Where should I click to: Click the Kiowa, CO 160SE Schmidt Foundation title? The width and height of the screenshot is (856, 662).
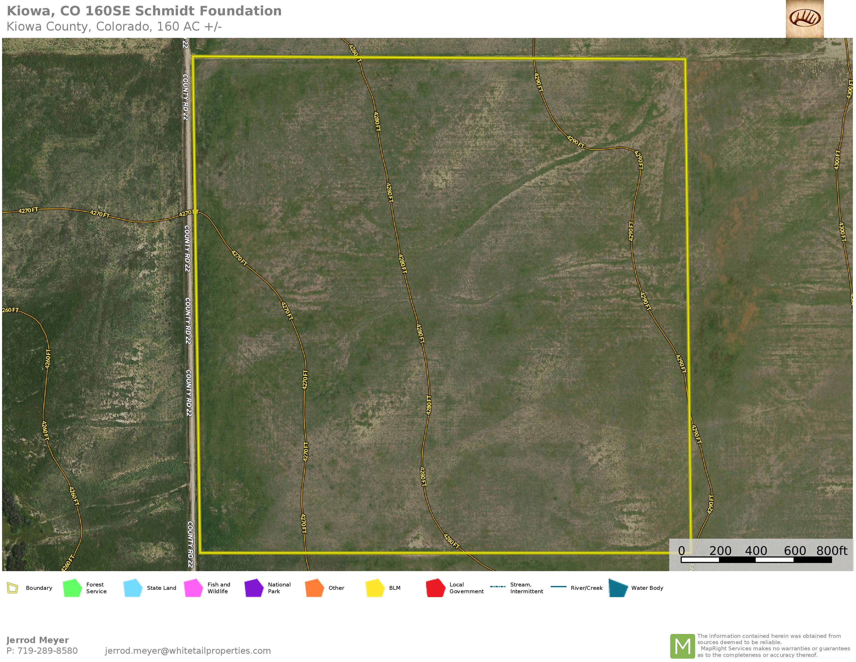click(x=144, y=11)
